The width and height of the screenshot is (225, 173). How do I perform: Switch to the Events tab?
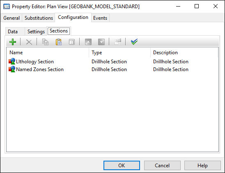click(x=100, y=18)
